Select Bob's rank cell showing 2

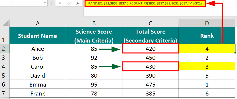tap(207, 57)
